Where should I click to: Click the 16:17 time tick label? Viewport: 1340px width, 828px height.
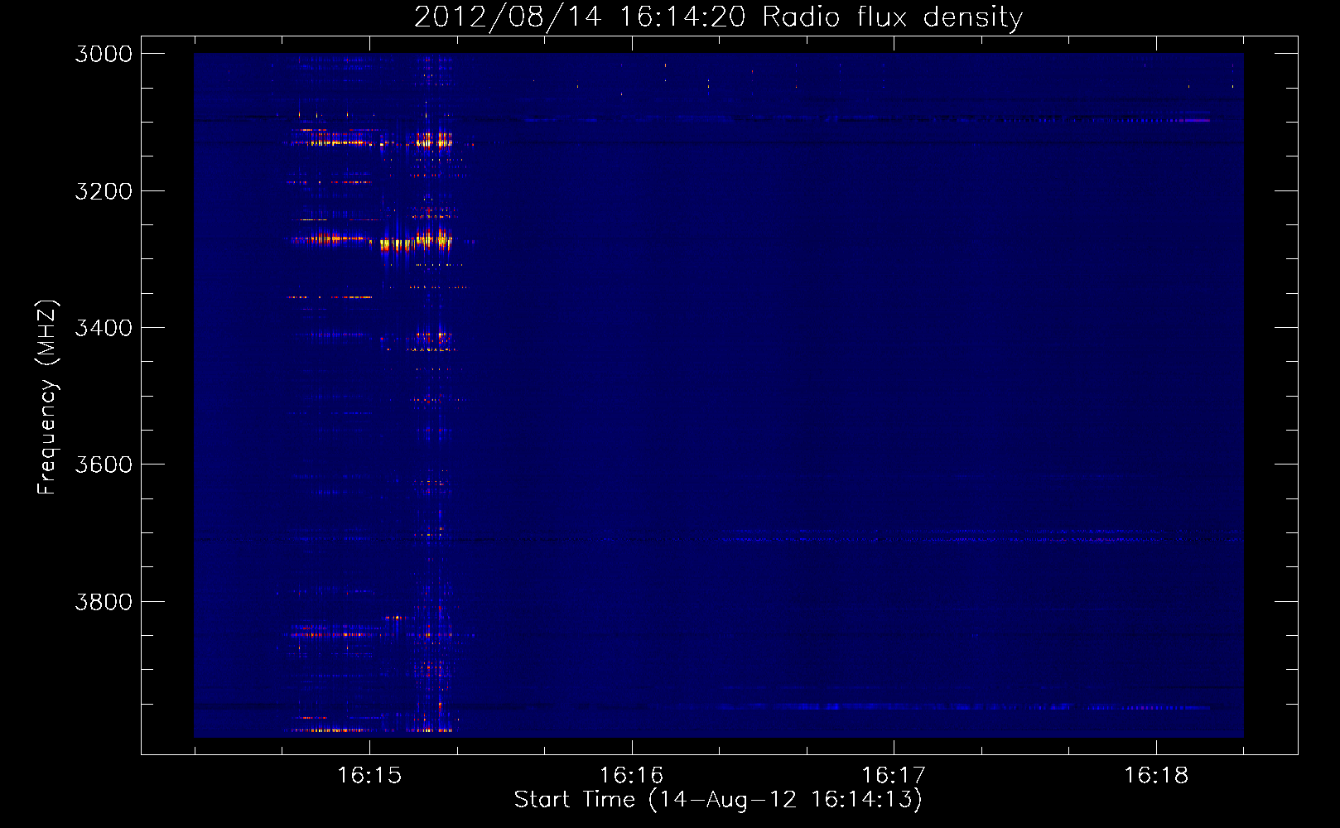894,776
